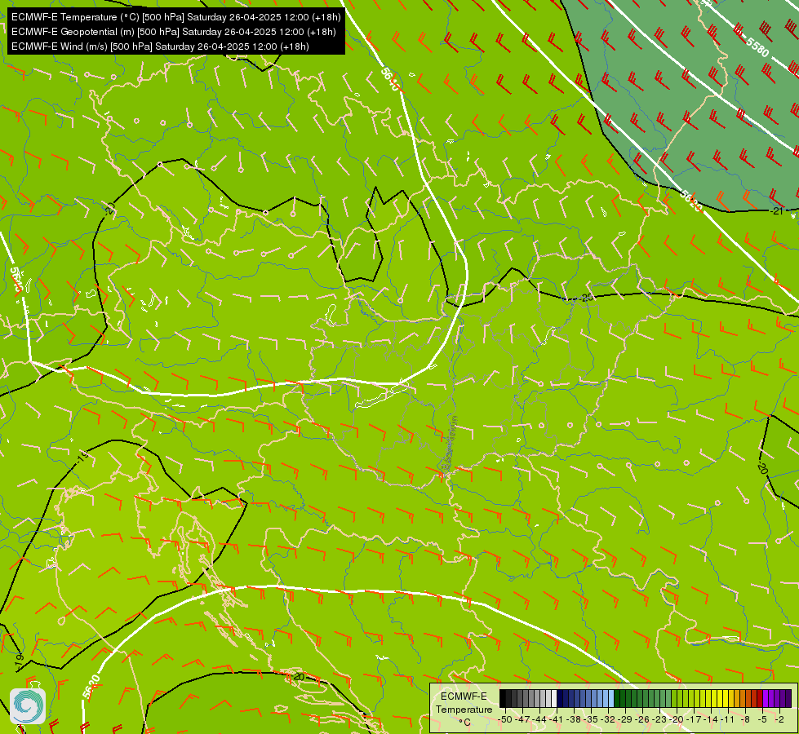Image resolution: width=799 pixels, height=734 pixels.
Task: Select the leftmost black swatch in legend
Action: point(503,698)
